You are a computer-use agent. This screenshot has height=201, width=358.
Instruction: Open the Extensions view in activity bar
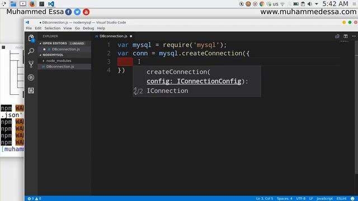click(x=31, y=90)
